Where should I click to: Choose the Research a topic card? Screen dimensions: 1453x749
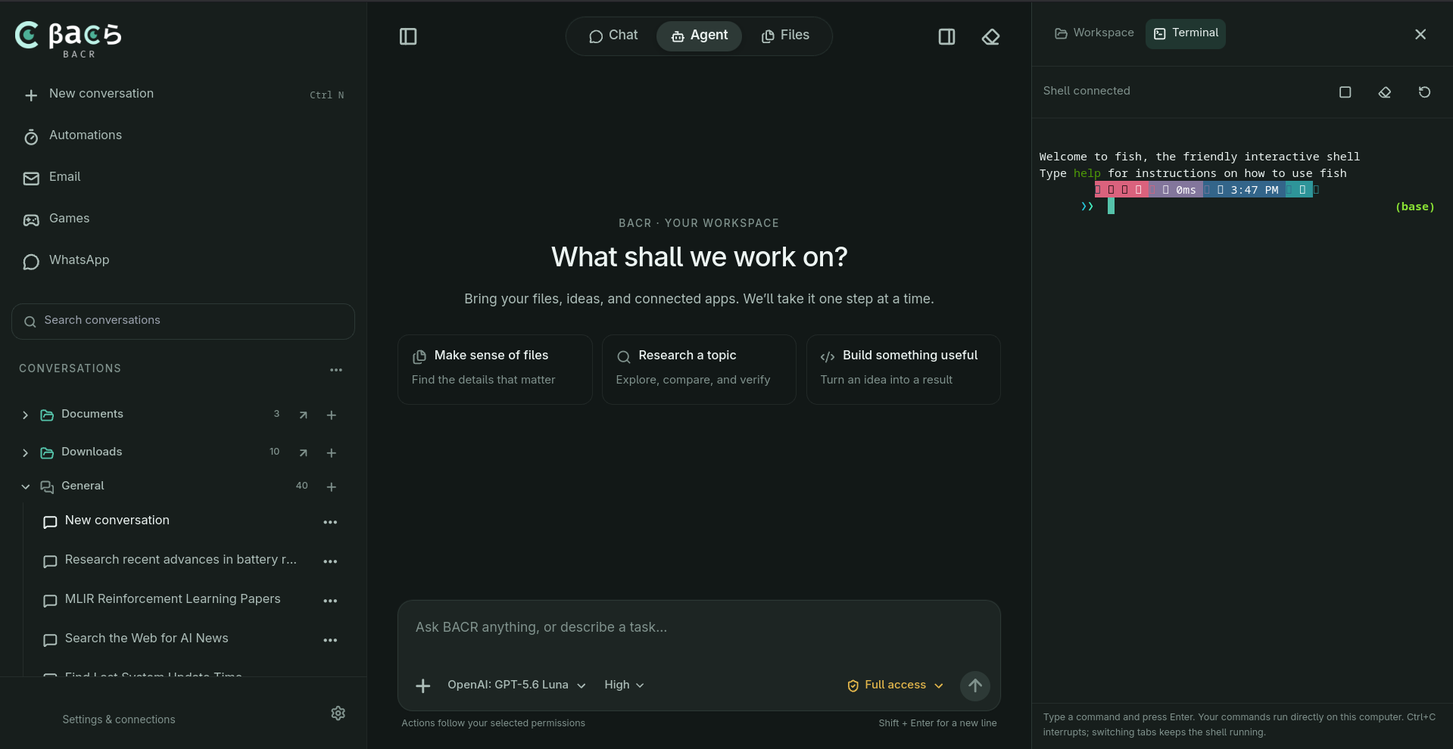pos(699,369)
